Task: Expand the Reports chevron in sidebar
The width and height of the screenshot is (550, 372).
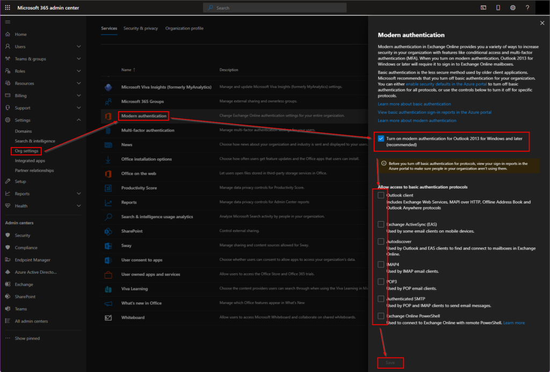Action: coord(78,194)
